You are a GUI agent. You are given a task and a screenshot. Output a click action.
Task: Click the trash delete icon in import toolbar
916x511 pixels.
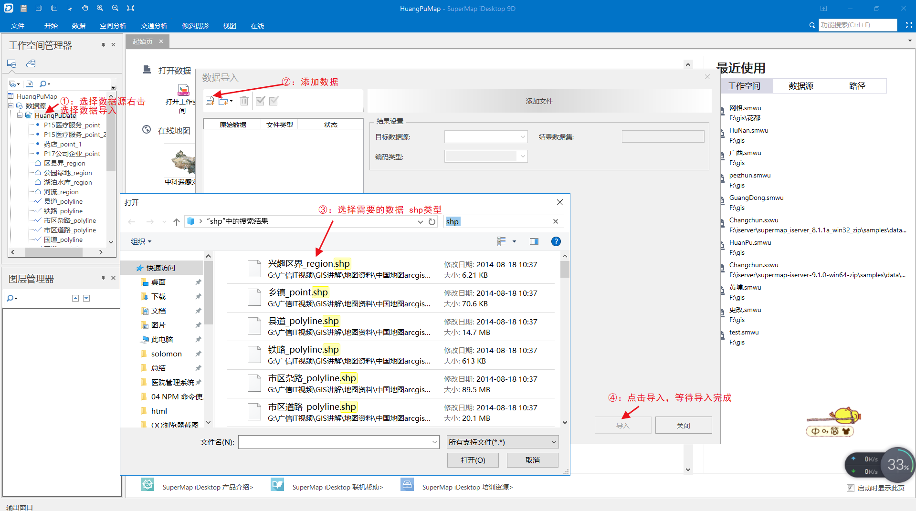click(244, 100)
